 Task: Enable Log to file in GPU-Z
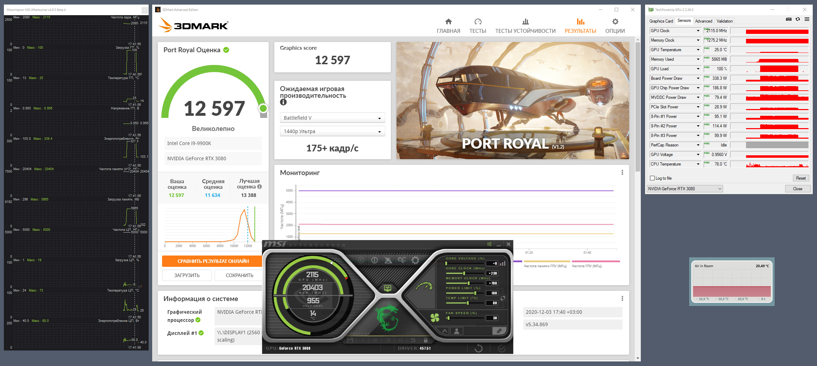[x=652, y=178]
